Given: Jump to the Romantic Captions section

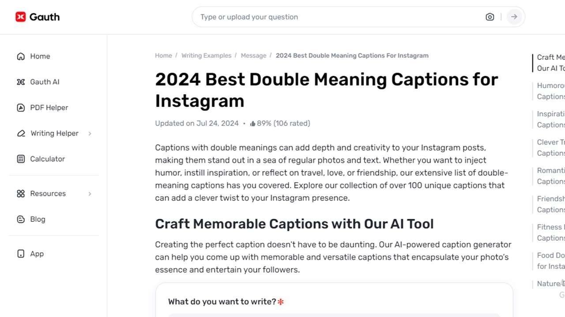Looking at the screenshot, I should coord(550,176).
